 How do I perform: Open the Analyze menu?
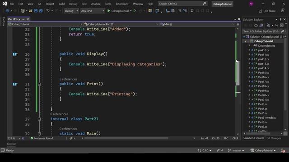[96, 4]
